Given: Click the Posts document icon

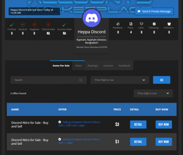Looking at the screenshot, I should point(131,24).
